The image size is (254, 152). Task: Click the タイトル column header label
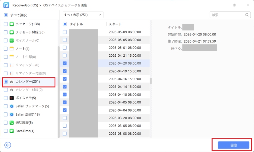point(76,24)
